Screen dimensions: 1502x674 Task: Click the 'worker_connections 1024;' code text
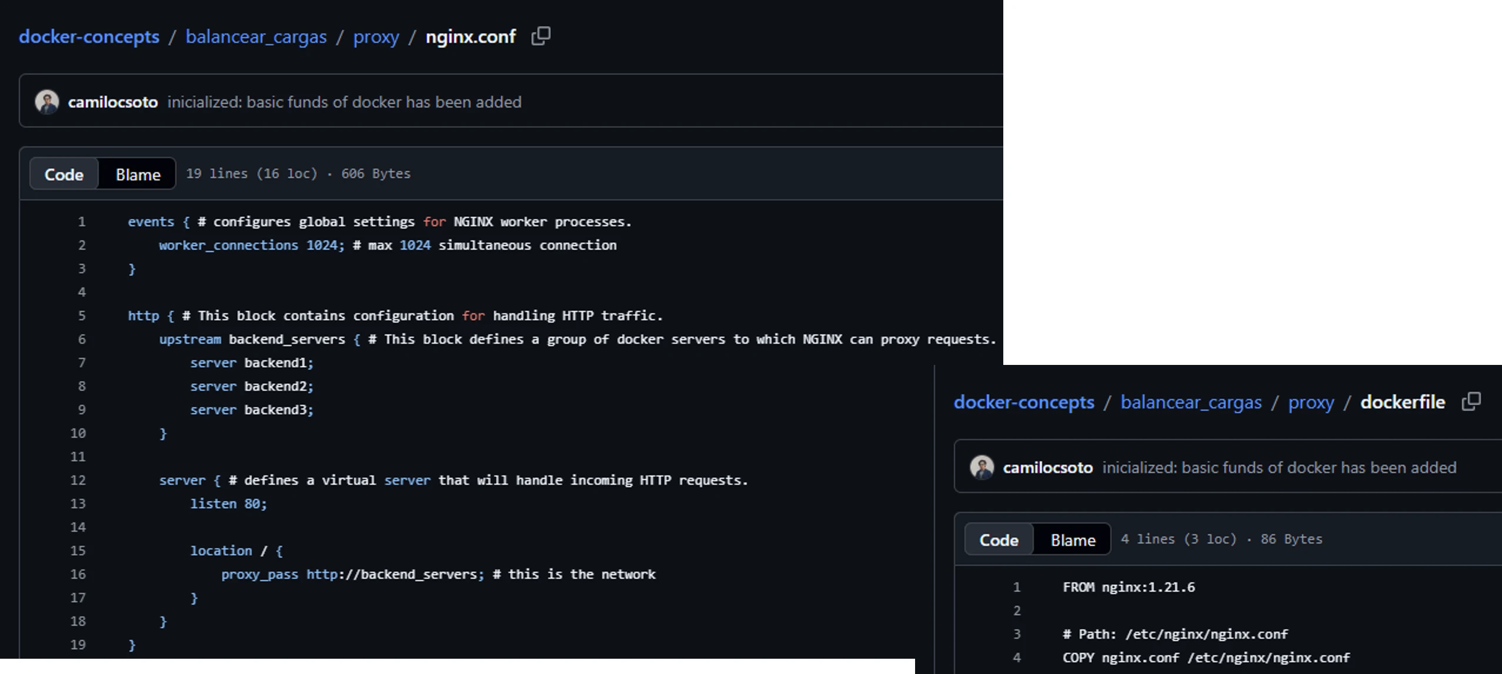pyautogui.click(x=252, y=245)
